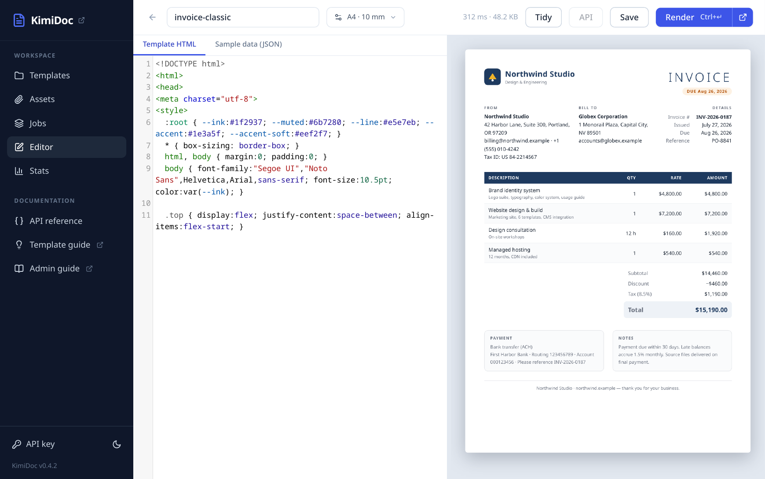Open the Template guide link
Screen dimensions: 765x479
click(67, 245)
